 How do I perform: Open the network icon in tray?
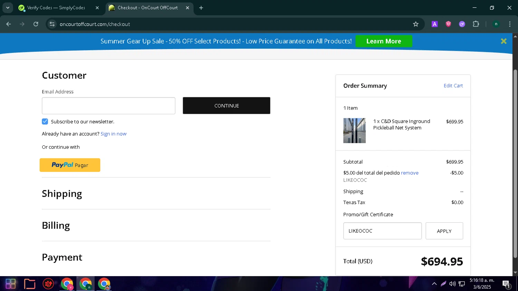pos(462,284)
